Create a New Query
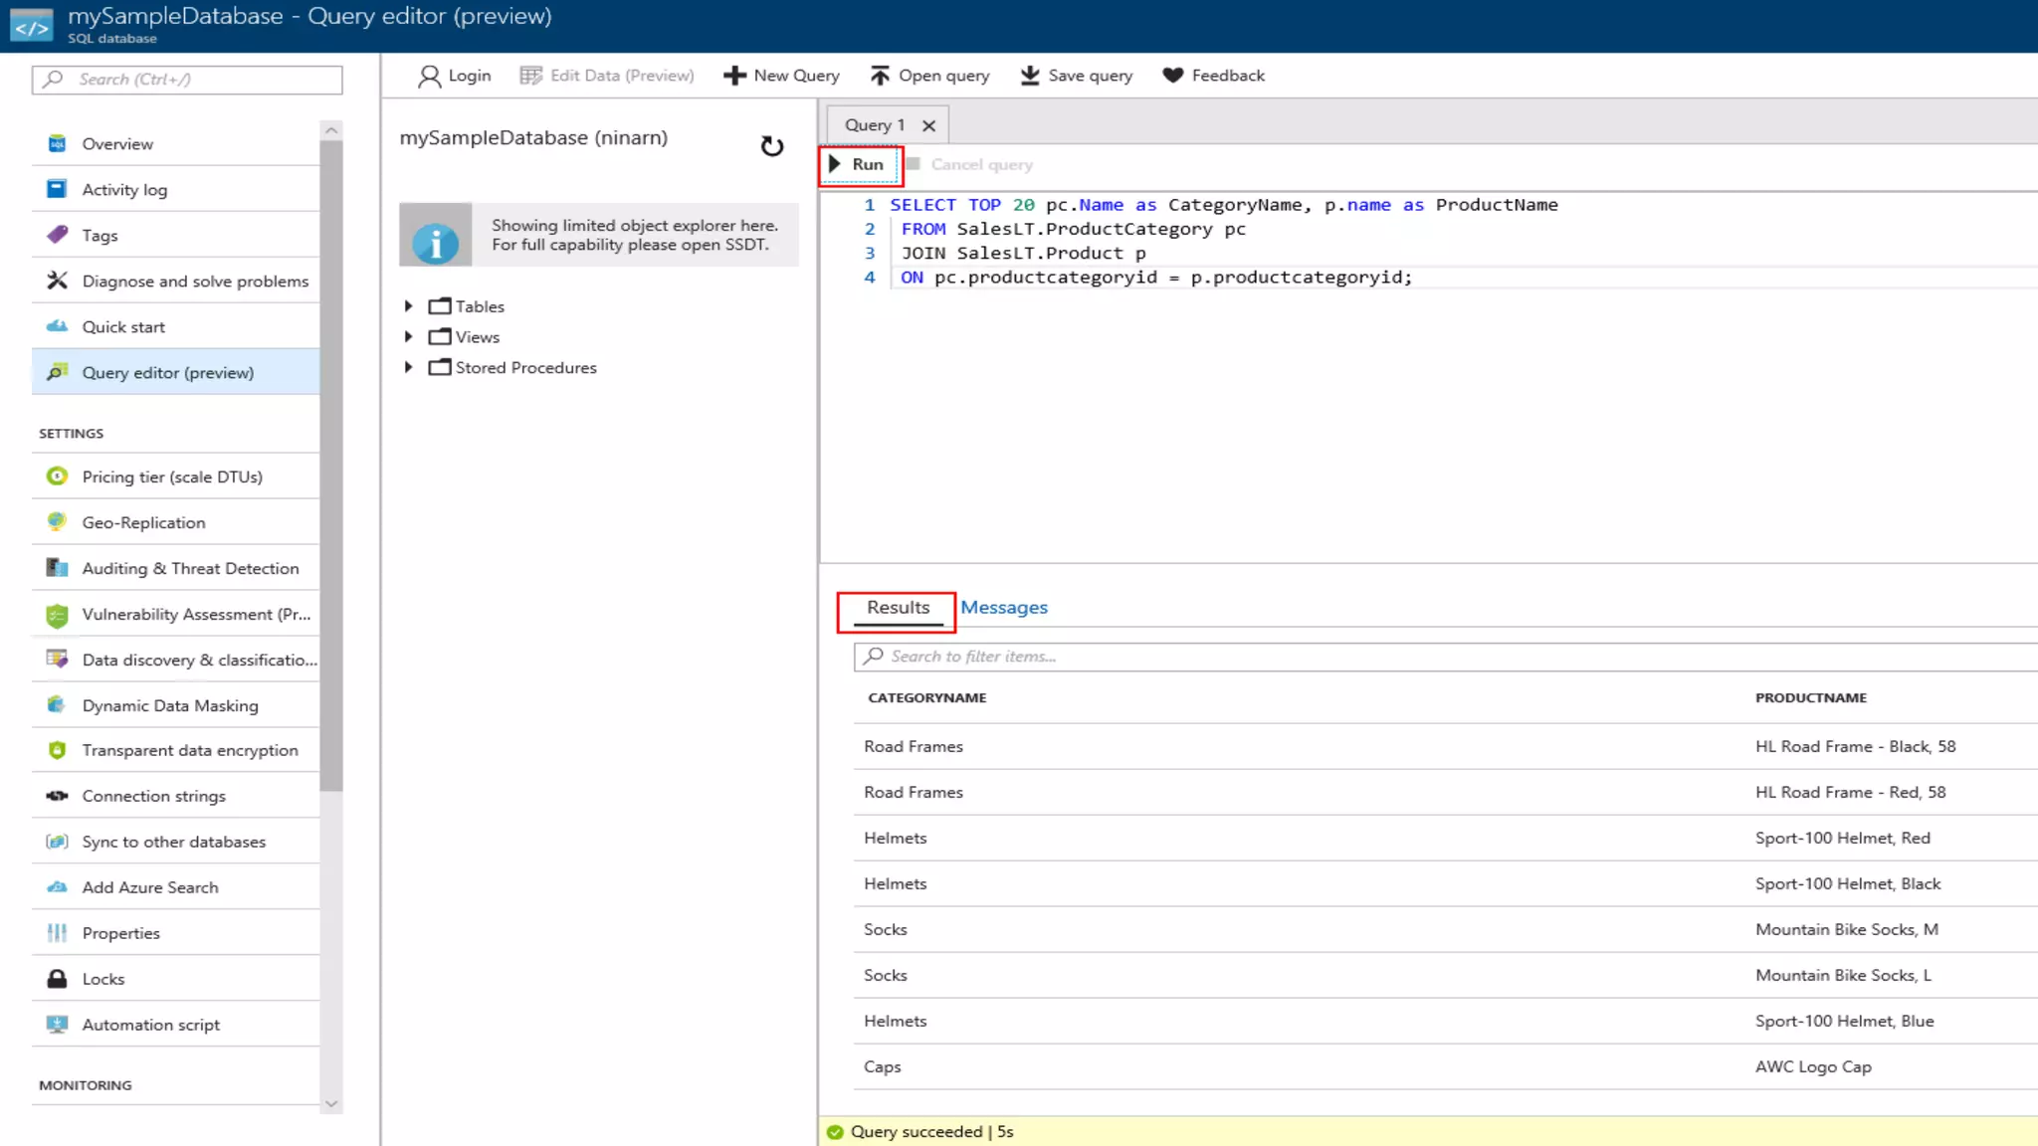The height and width of the screenshot is (1146, 2038). point(781,76)
